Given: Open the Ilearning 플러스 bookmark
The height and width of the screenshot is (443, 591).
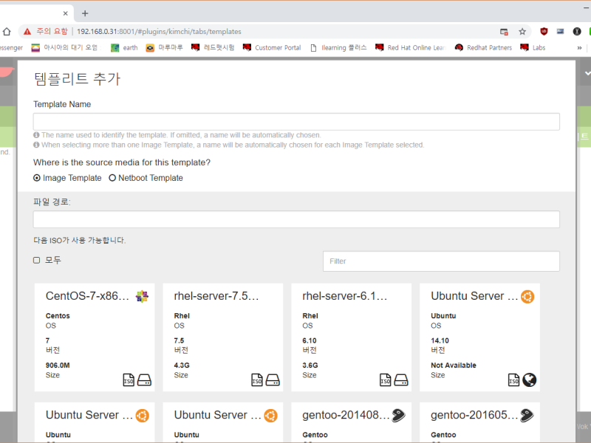Looking at the screenshot, I should pyautogui.click(x=338, y=48).
